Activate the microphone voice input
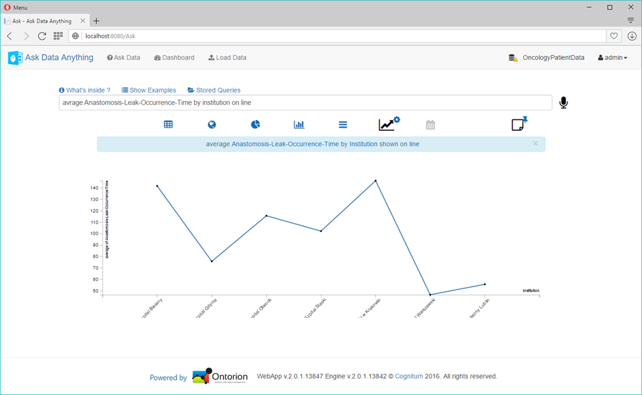This screenshot has width=642, height=395. point(563,102)
